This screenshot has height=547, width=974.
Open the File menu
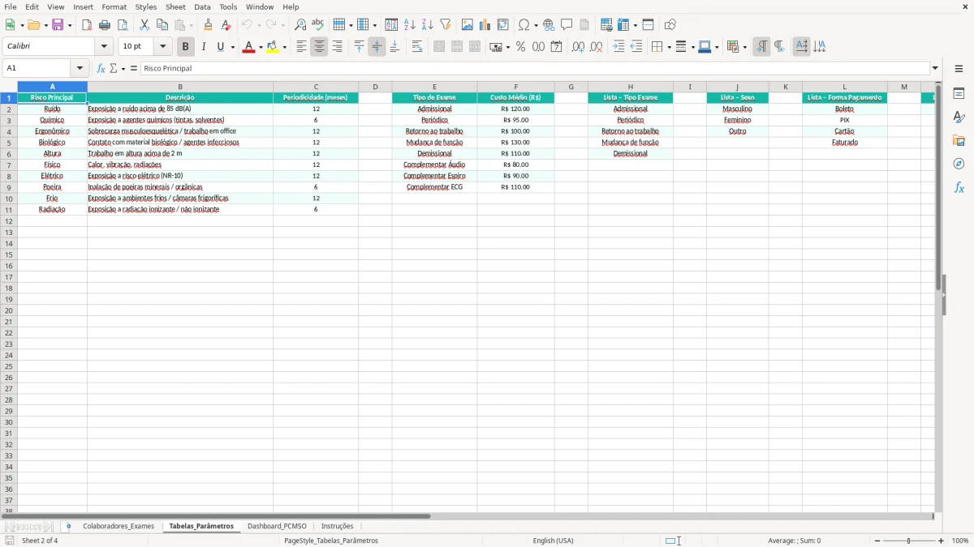point(11,6)
